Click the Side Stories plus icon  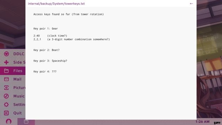6,62
